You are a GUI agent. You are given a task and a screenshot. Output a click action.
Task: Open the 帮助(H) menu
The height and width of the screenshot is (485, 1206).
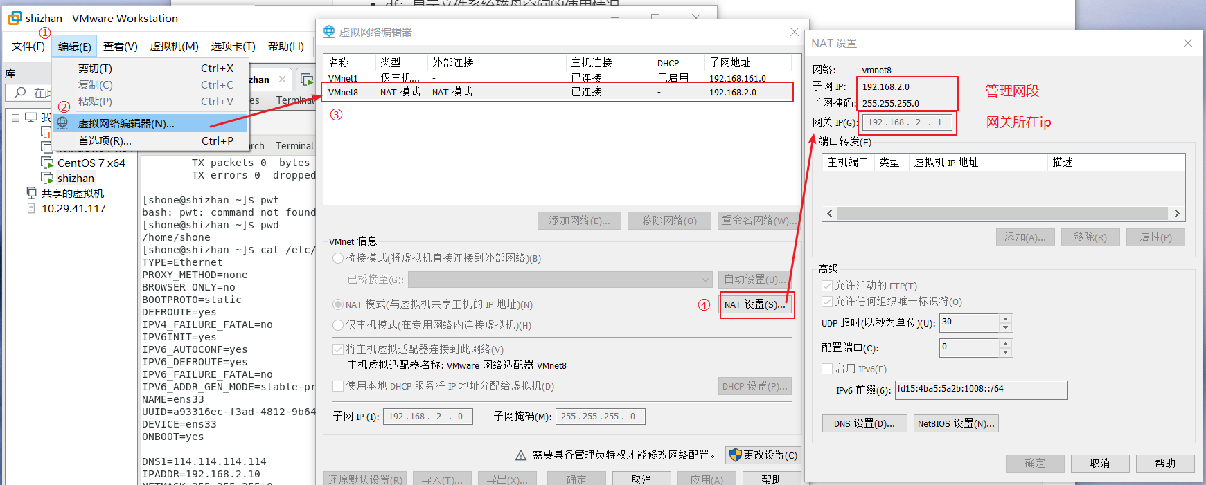click(x=285, y=46)
